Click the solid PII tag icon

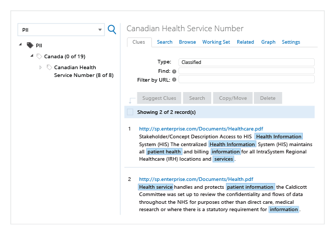pos(30,45)
